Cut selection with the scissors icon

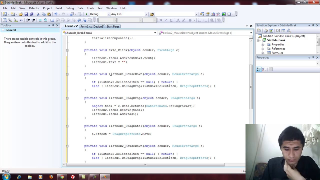(x=38, y=14)
